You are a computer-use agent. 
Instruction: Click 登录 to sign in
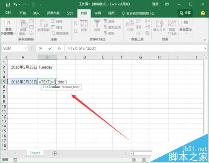155,4
